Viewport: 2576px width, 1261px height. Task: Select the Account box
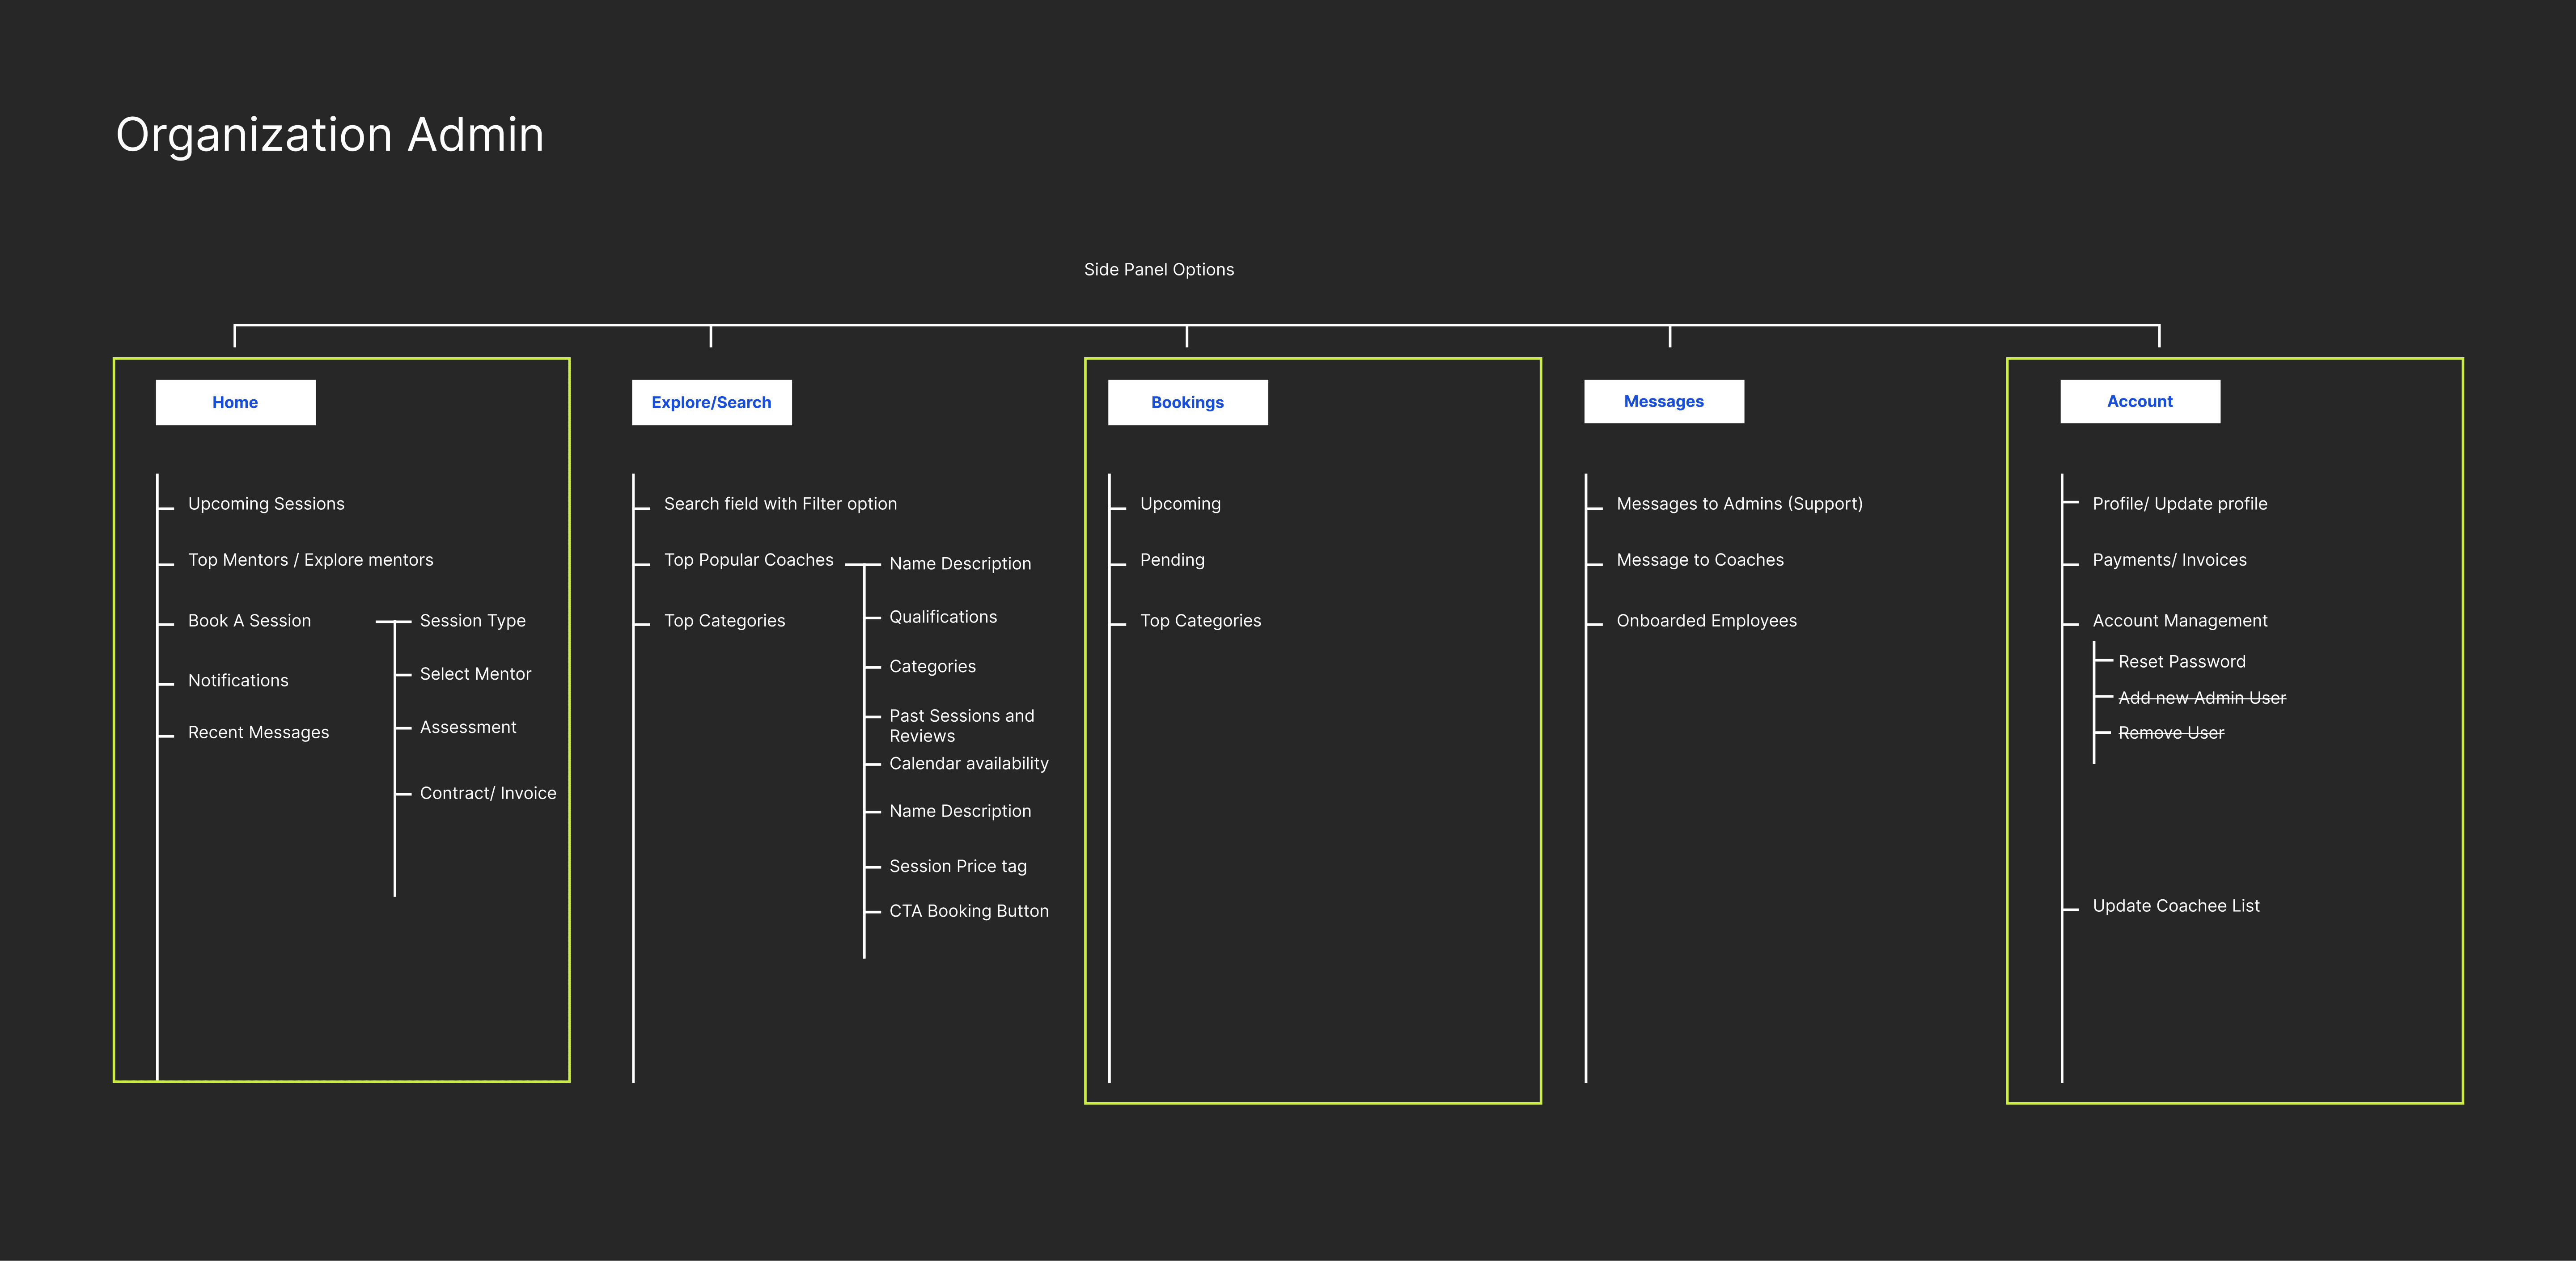(2140, 401)
